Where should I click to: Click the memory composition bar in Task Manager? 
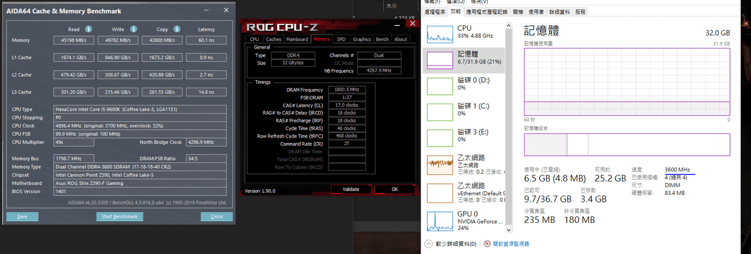[627, 145]
